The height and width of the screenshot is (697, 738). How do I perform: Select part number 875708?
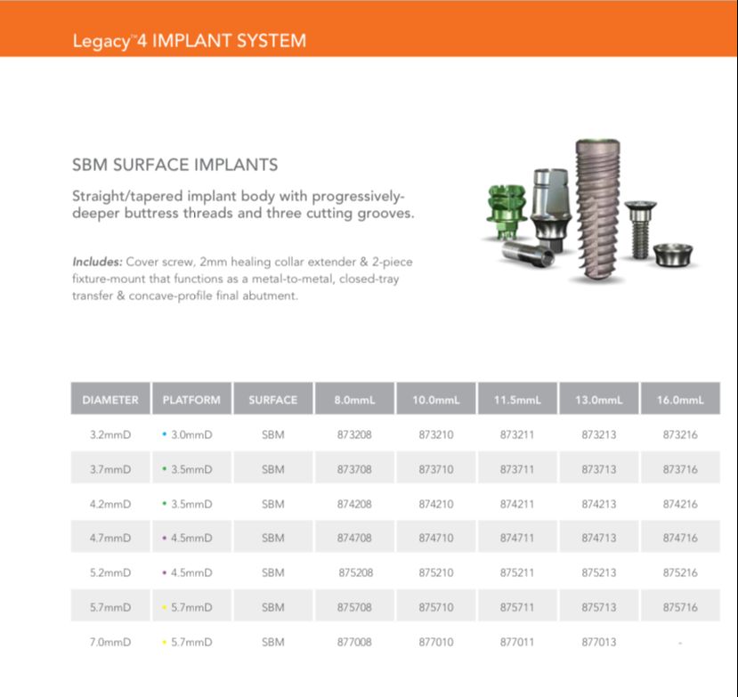pyautogui.click(x=354, y=607)
